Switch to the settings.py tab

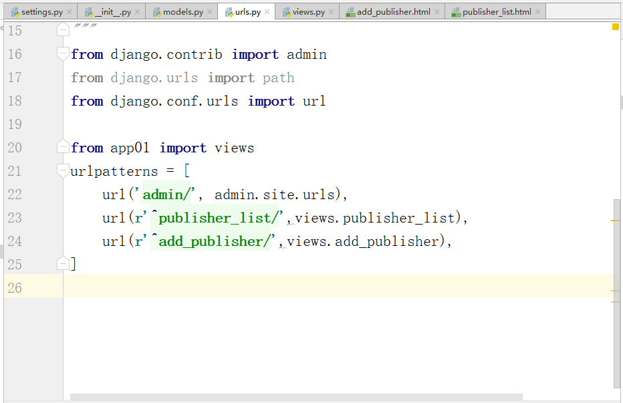click(41, 12)
